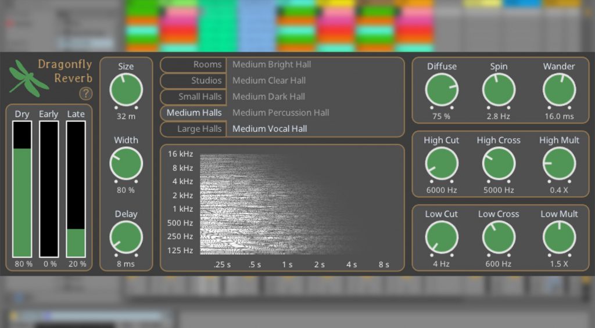Choose the Medium Bright Hall preset

[x=272, y=64]
